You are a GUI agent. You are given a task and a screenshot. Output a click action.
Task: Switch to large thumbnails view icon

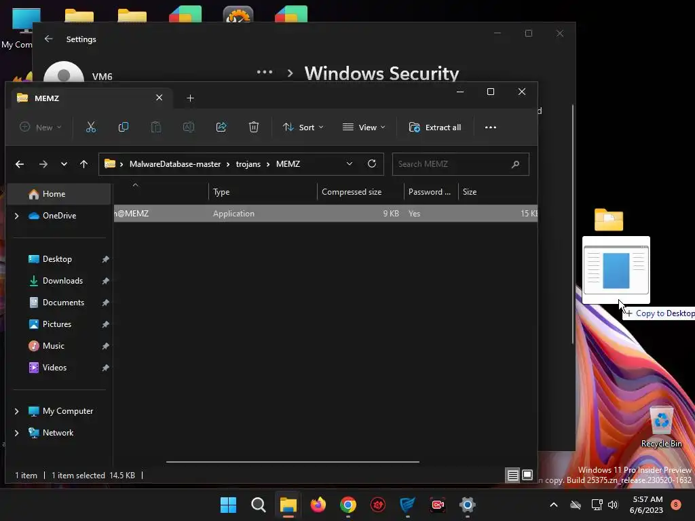click(527, 476)
